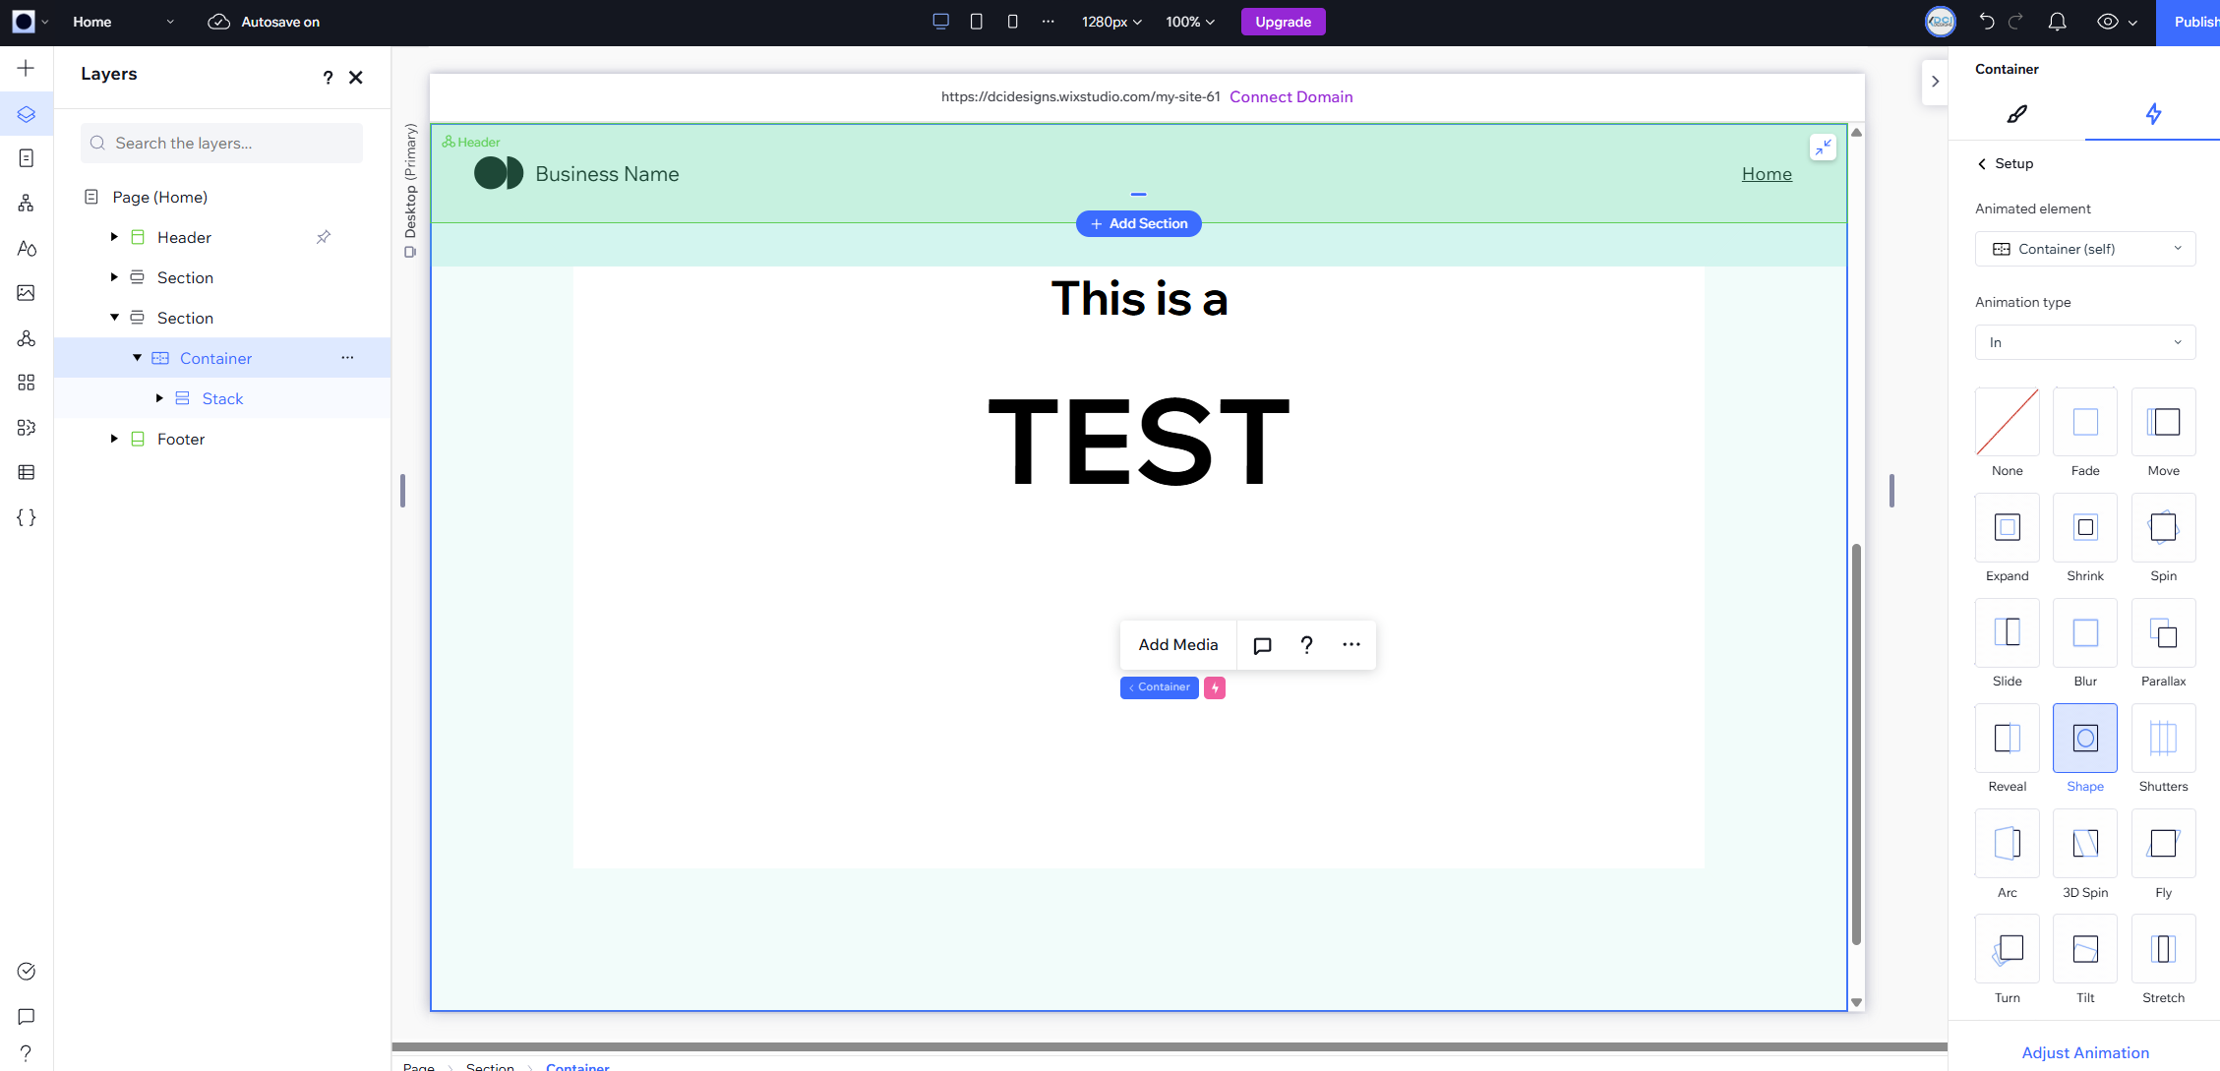Switch to tablet breakpoint icon

(976, 22)
